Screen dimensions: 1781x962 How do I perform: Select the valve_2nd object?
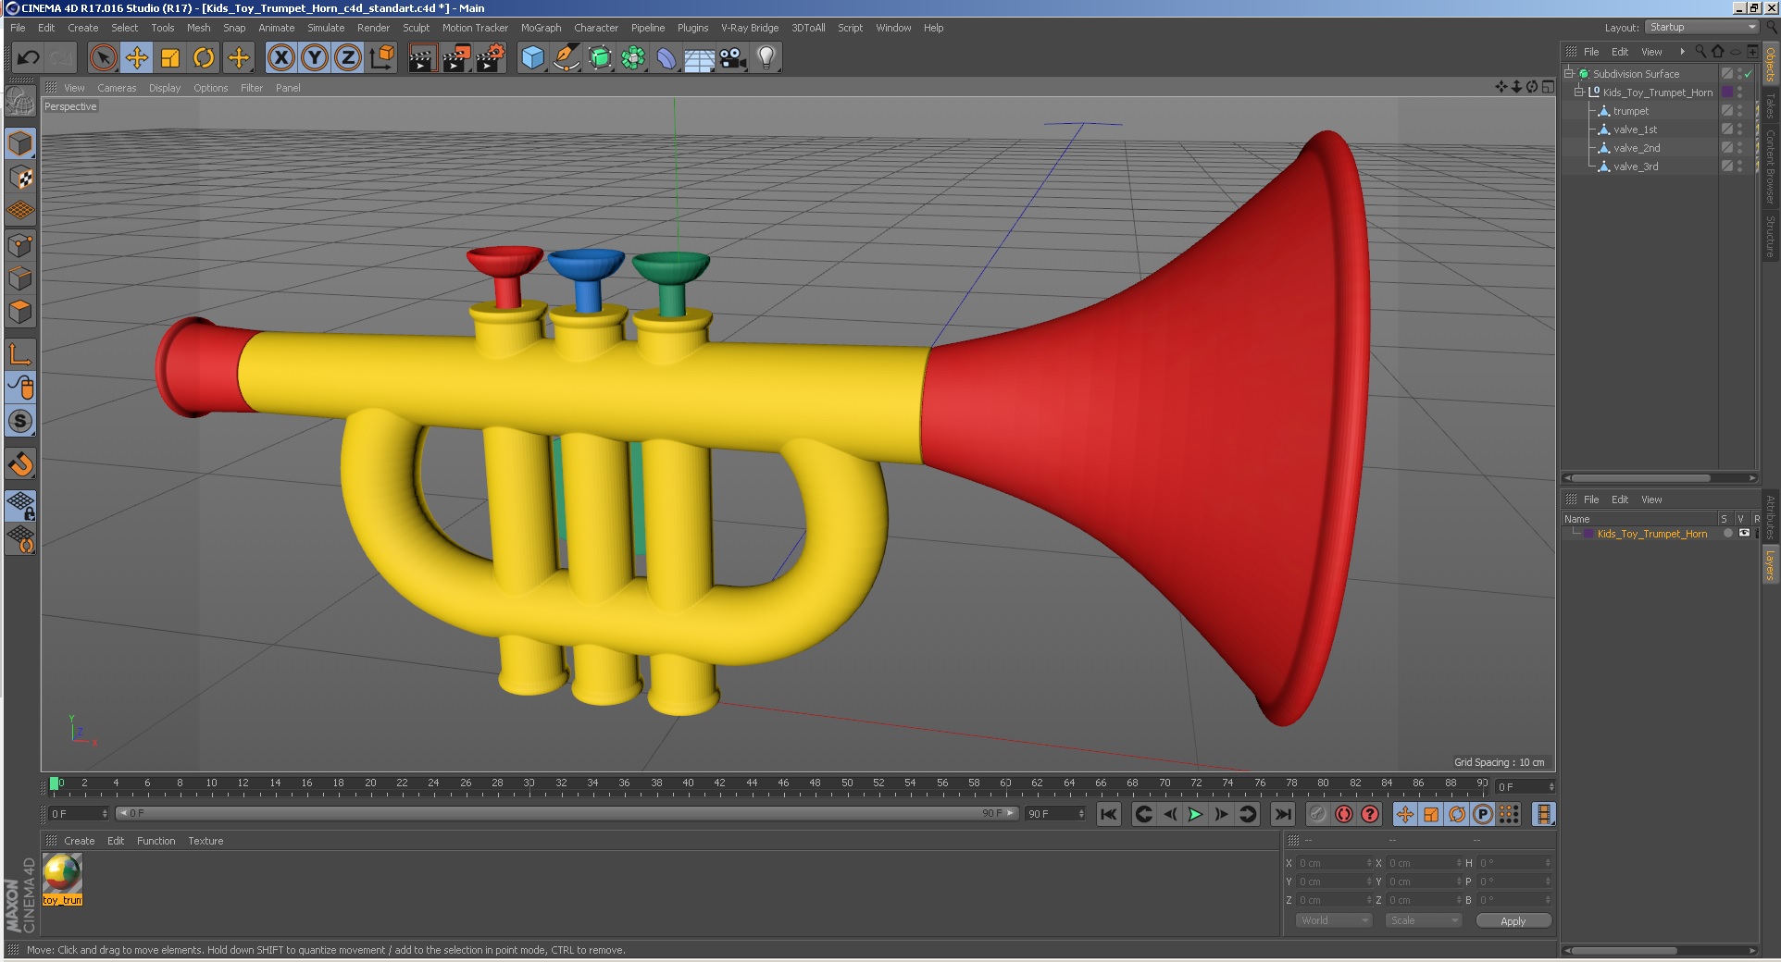pyautogui.click(x=1637, y=148)
